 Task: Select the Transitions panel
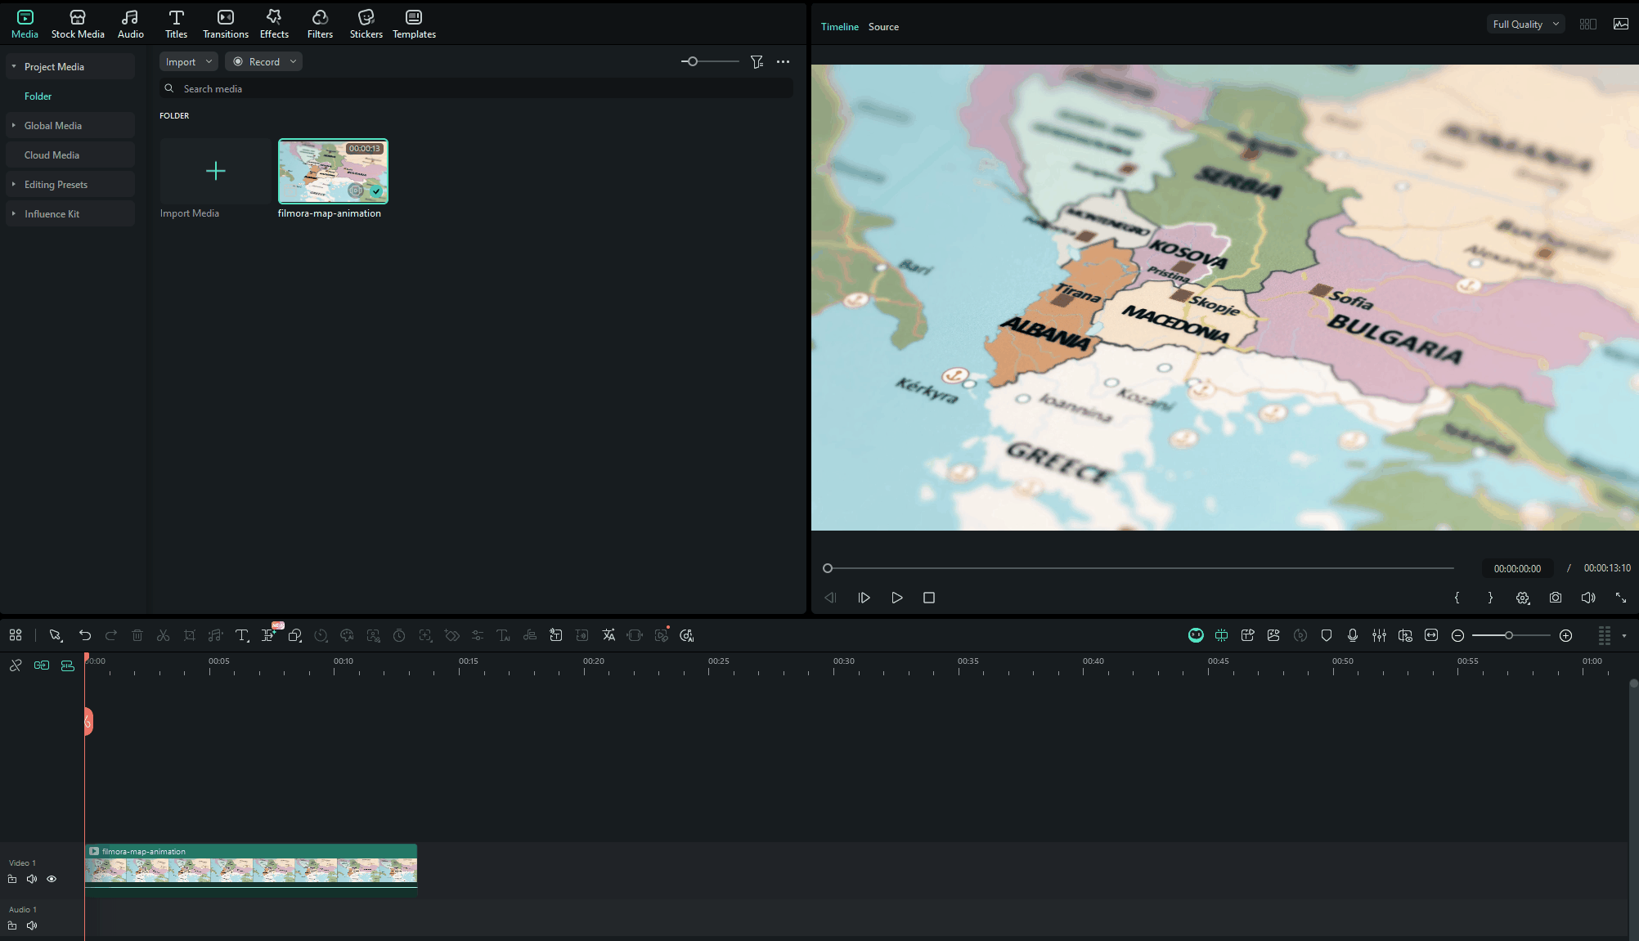pos(225,23)
